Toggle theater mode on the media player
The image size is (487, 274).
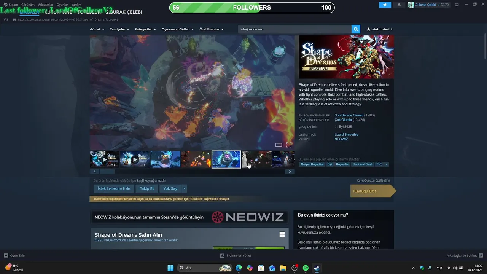(279, 145)
